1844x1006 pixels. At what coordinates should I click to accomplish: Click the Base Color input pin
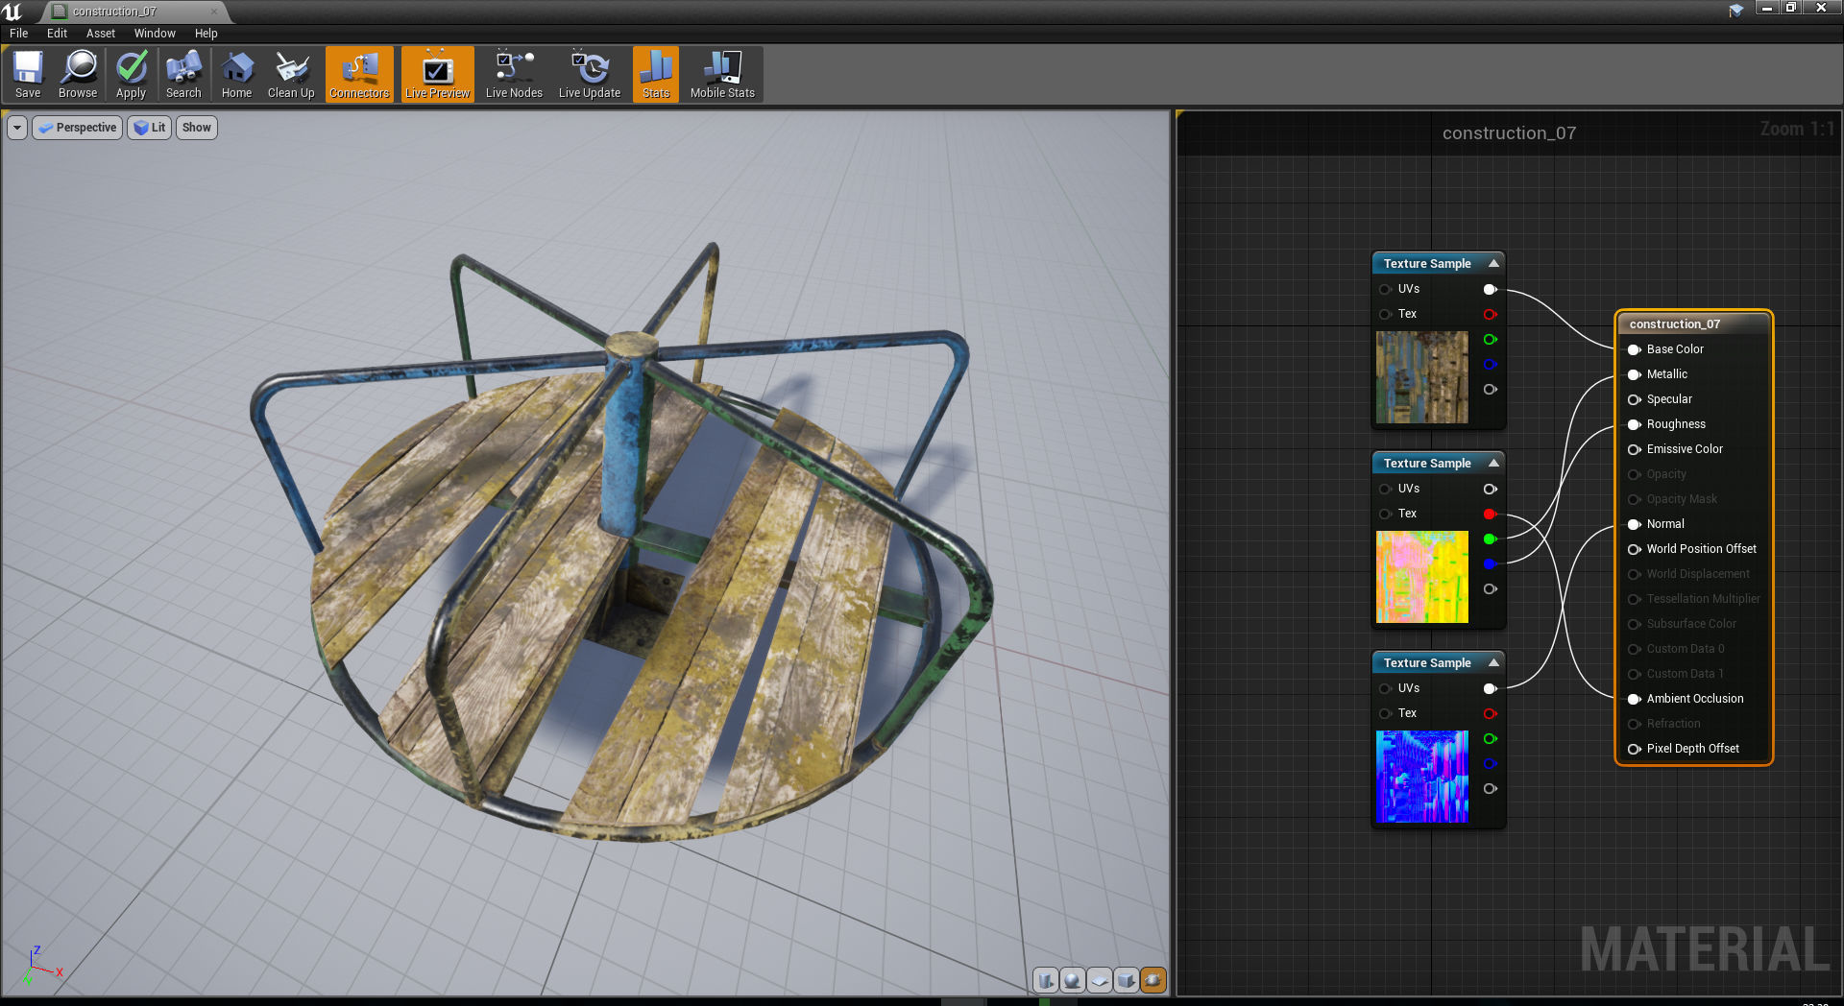click(1634, 349)
